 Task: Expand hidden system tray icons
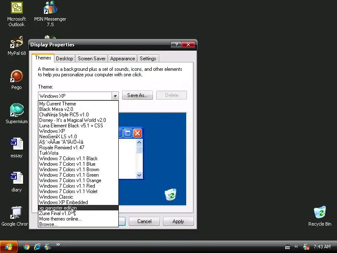296,247
